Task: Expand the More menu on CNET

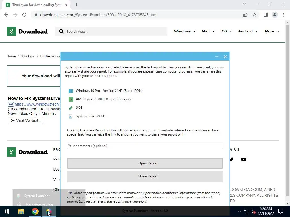Action: pos(272,31)
